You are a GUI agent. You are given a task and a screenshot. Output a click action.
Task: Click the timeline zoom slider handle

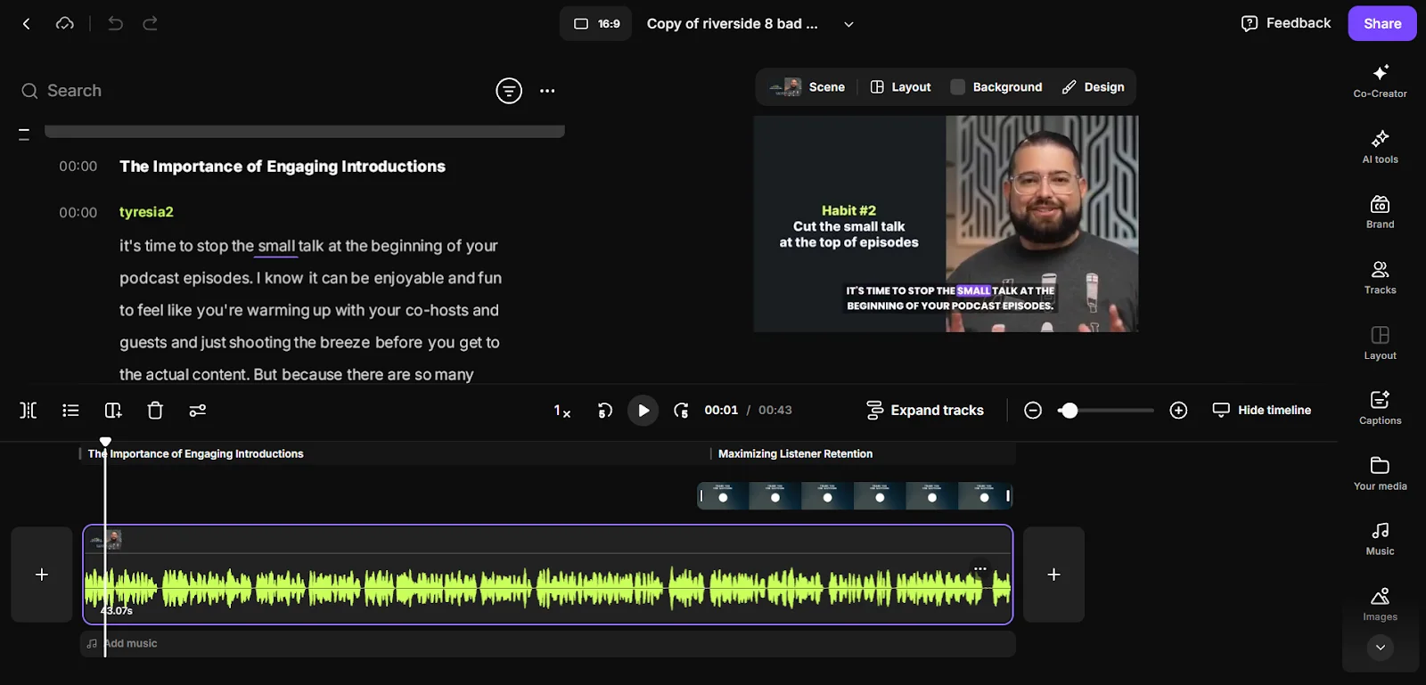[x=1069, y=411]
